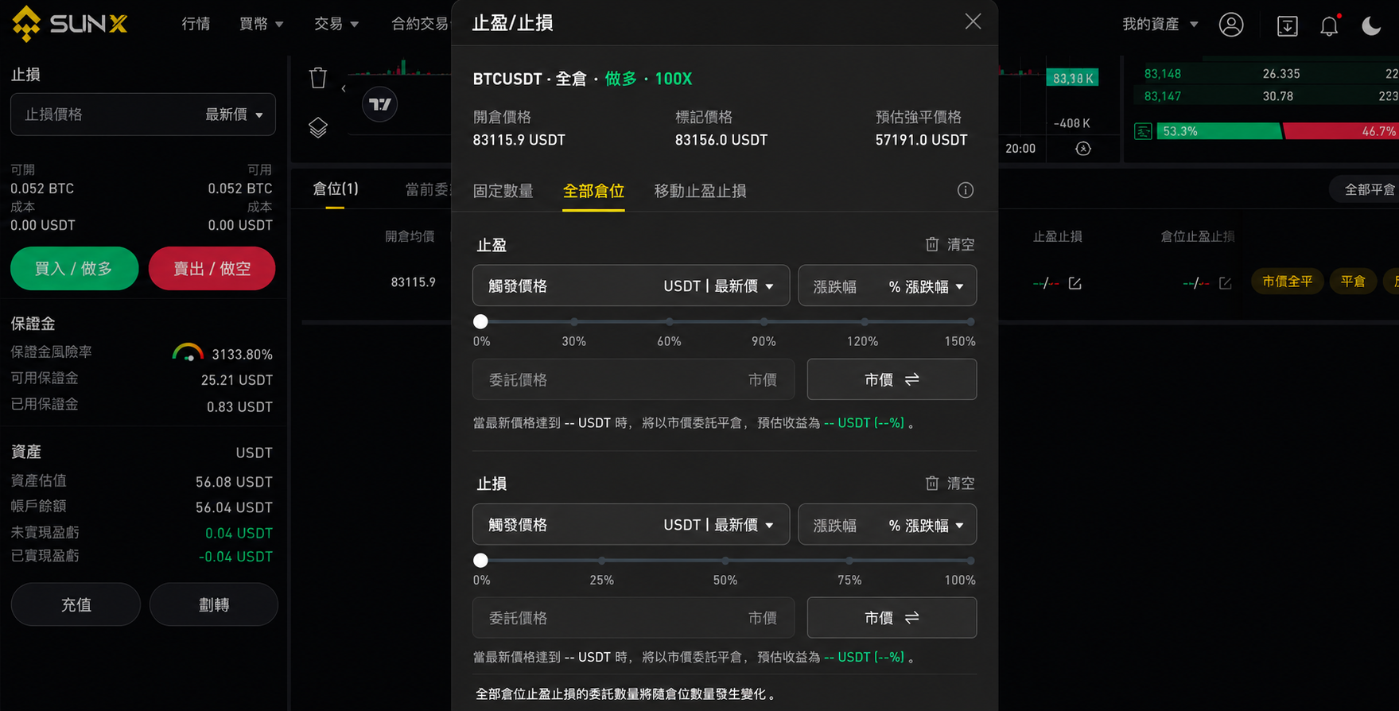Expand the 我的資產 menu
This screenshot has width=1399, height=711.
[x=1160, y=24]
